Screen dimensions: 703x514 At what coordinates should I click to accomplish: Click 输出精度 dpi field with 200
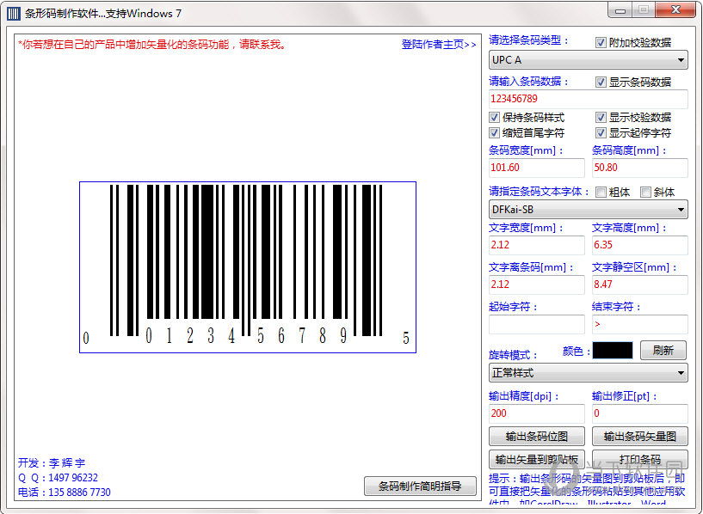tap(537, 413)
